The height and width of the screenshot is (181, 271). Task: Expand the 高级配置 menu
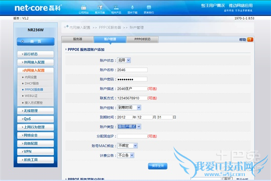[x=35, y=143]
